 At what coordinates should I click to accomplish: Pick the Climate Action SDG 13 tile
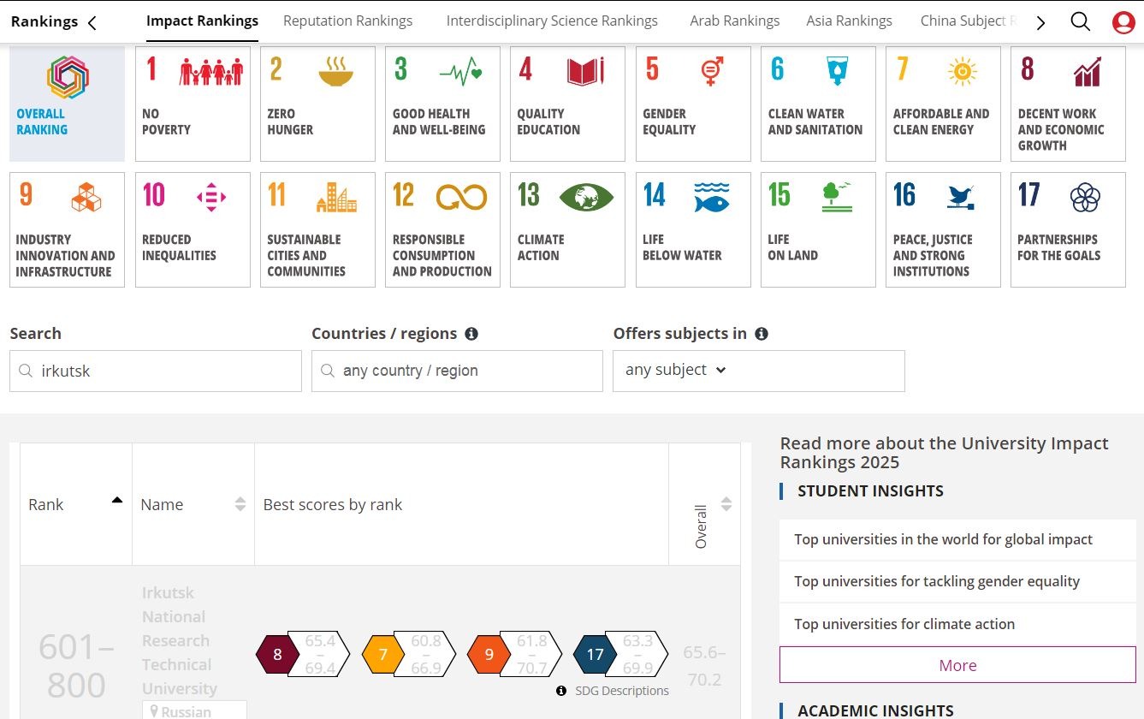point(567,229)
